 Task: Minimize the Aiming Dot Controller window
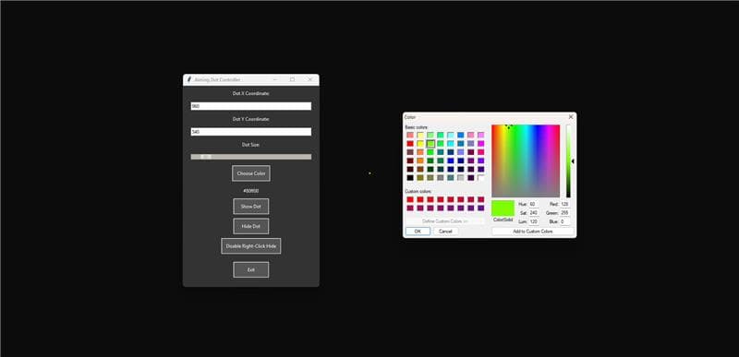tap(274, 79)
